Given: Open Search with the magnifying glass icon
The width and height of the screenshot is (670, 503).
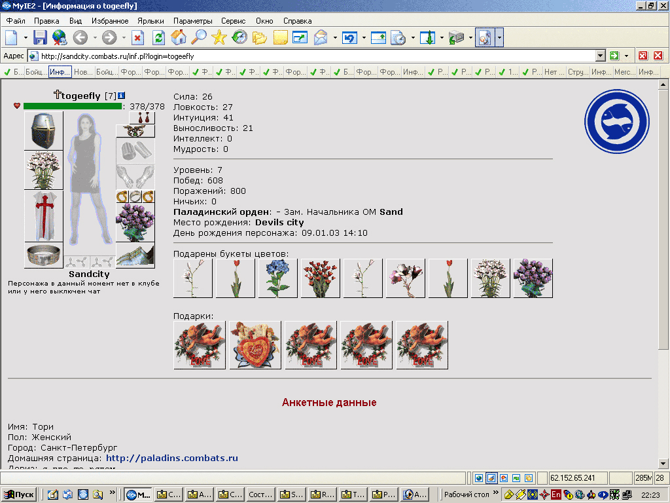Looking at the screenshot, I should 199,37.
